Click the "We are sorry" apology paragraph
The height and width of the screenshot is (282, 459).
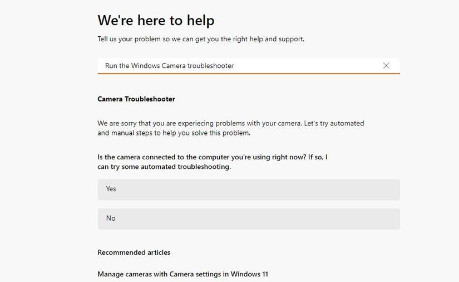click(230, 123)
